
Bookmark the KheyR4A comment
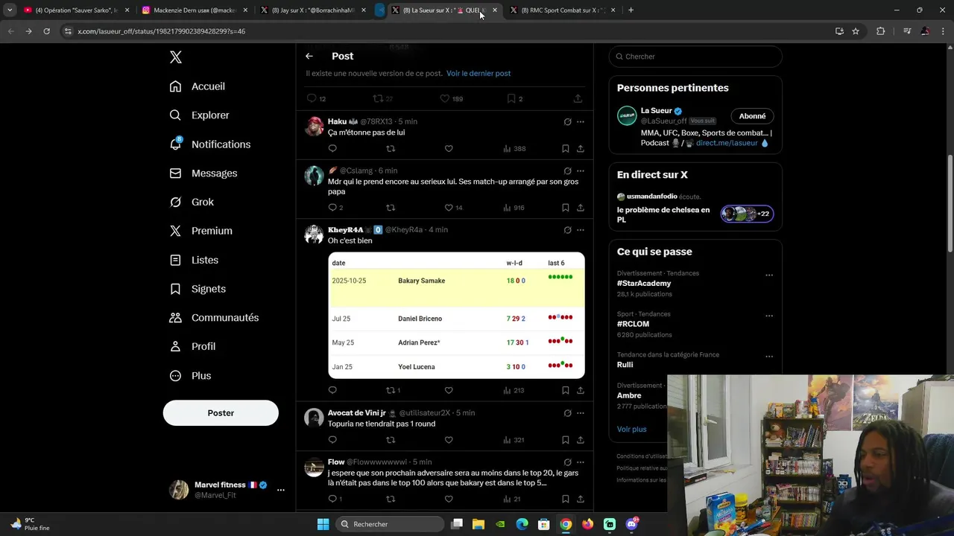coord(565,390)
